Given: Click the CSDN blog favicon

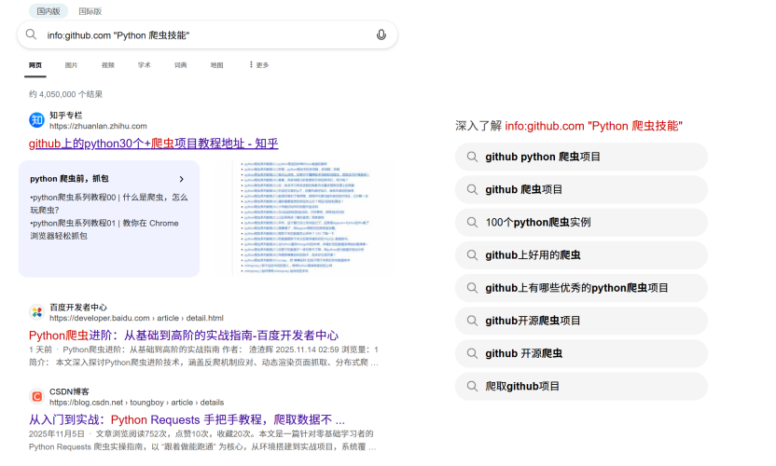Looking at the screenshot, I should click(36, 396).
